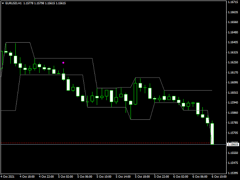
Task: Click price scale value 1.16325
Action: point(233,52)
